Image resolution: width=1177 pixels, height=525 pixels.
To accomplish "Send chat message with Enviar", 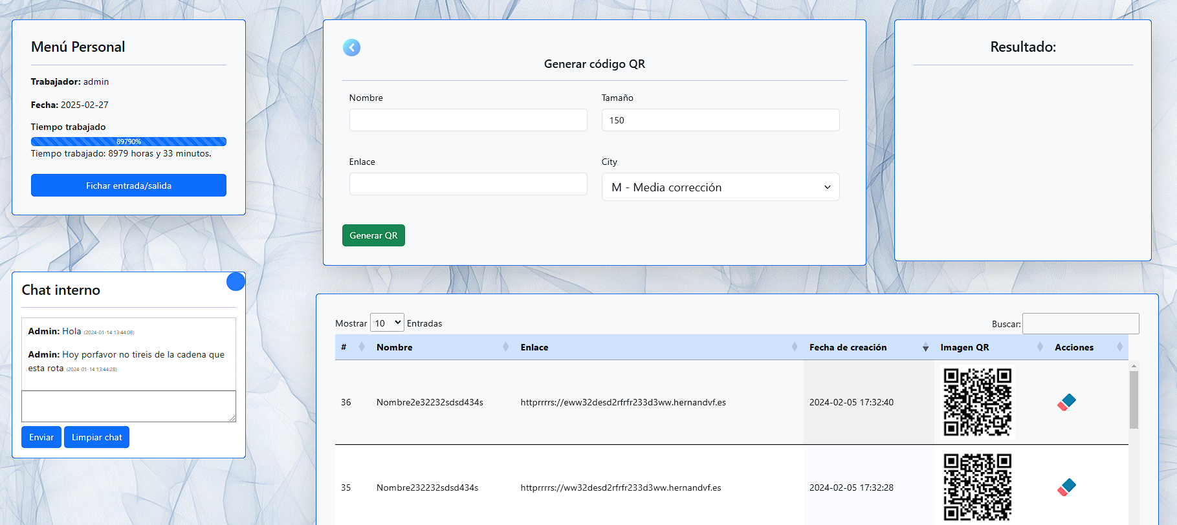I will click(41, 437).
